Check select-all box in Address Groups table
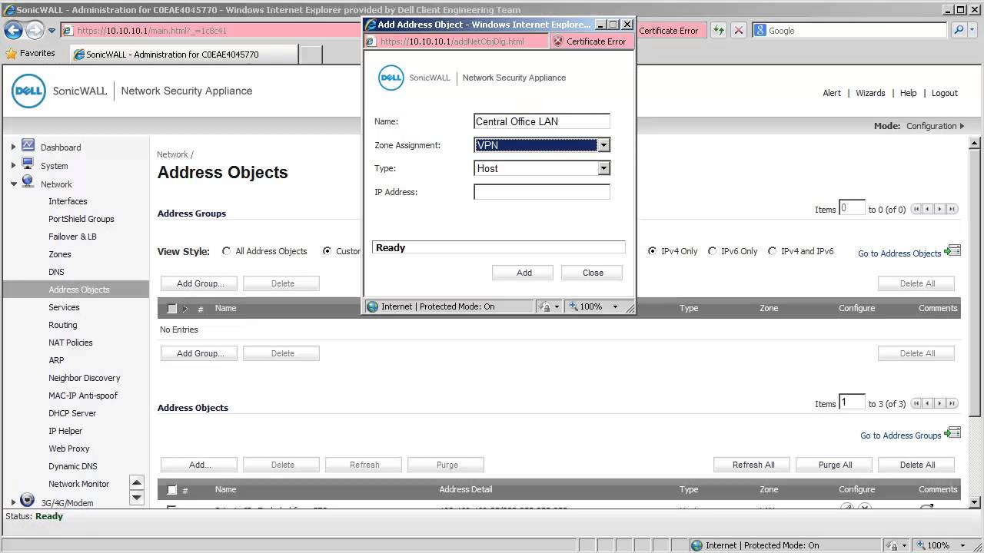The height and width of the screenshot is (553, 984). pyautogui.click(x=172, y=309)
